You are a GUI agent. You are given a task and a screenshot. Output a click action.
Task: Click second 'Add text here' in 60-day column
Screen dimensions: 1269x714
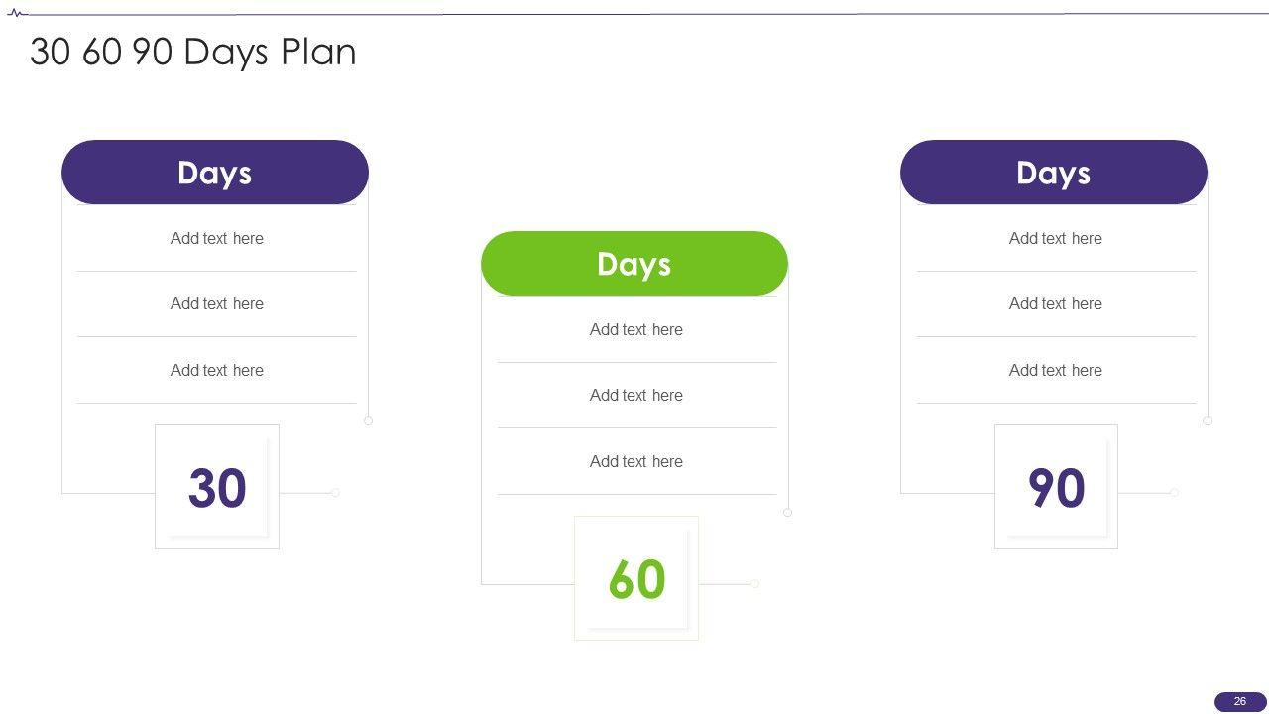[636, 395]
